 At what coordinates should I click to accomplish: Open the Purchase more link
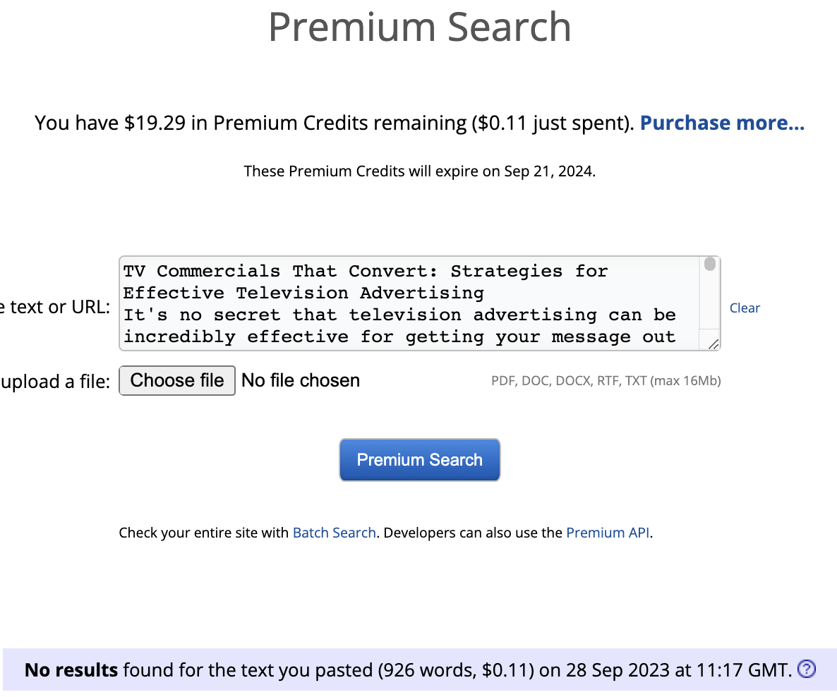pyautogui.click(x=722, y=123)
